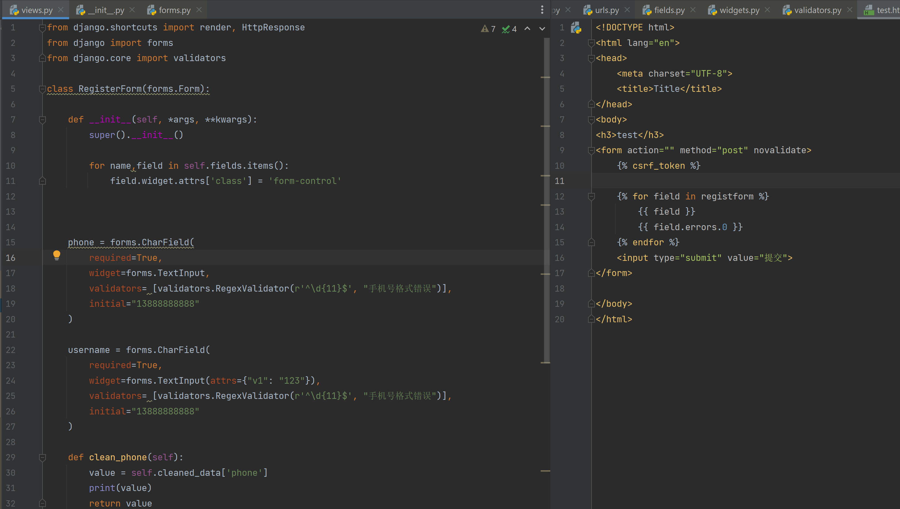Close the forms.py tab

click(199, 10)
